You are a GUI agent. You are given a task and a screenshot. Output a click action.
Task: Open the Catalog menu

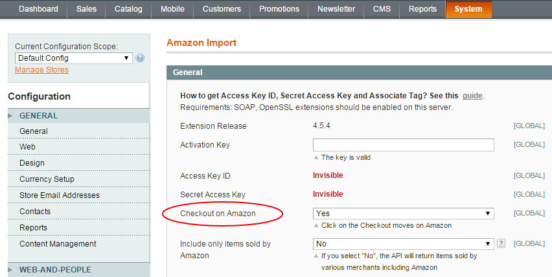tap(128, 9)
